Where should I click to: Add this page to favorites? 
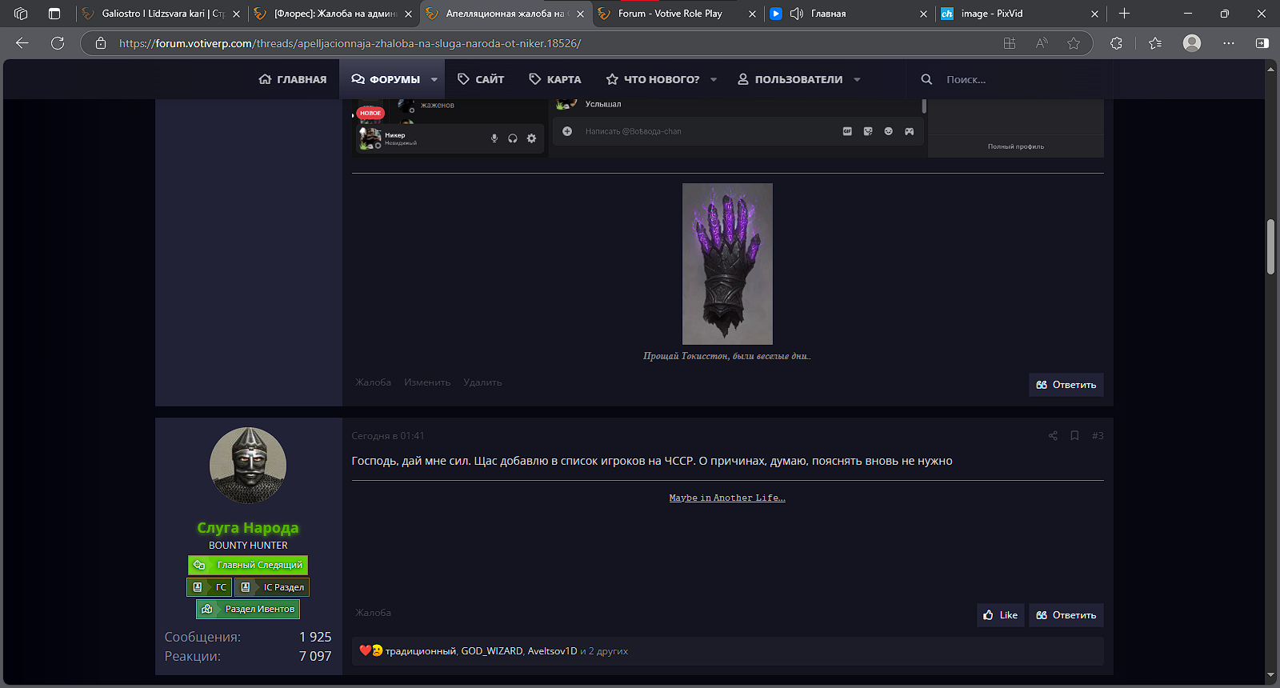pos(1074,43)
